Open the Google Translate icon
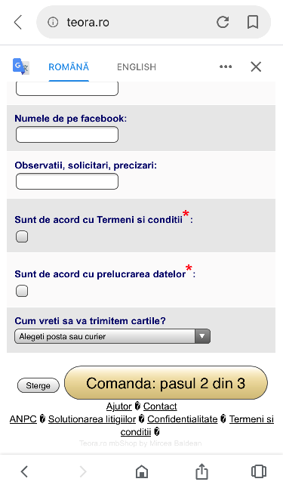 pyautogui.click(x=20, y=66)
